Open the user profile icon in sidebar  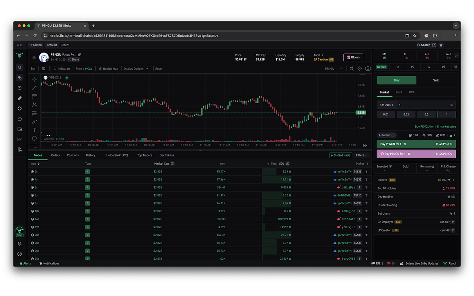(x=20, y=254)
